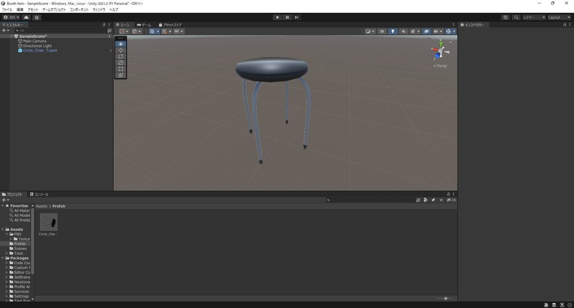Open the draw mode shading dropdown

coord(370,31)
